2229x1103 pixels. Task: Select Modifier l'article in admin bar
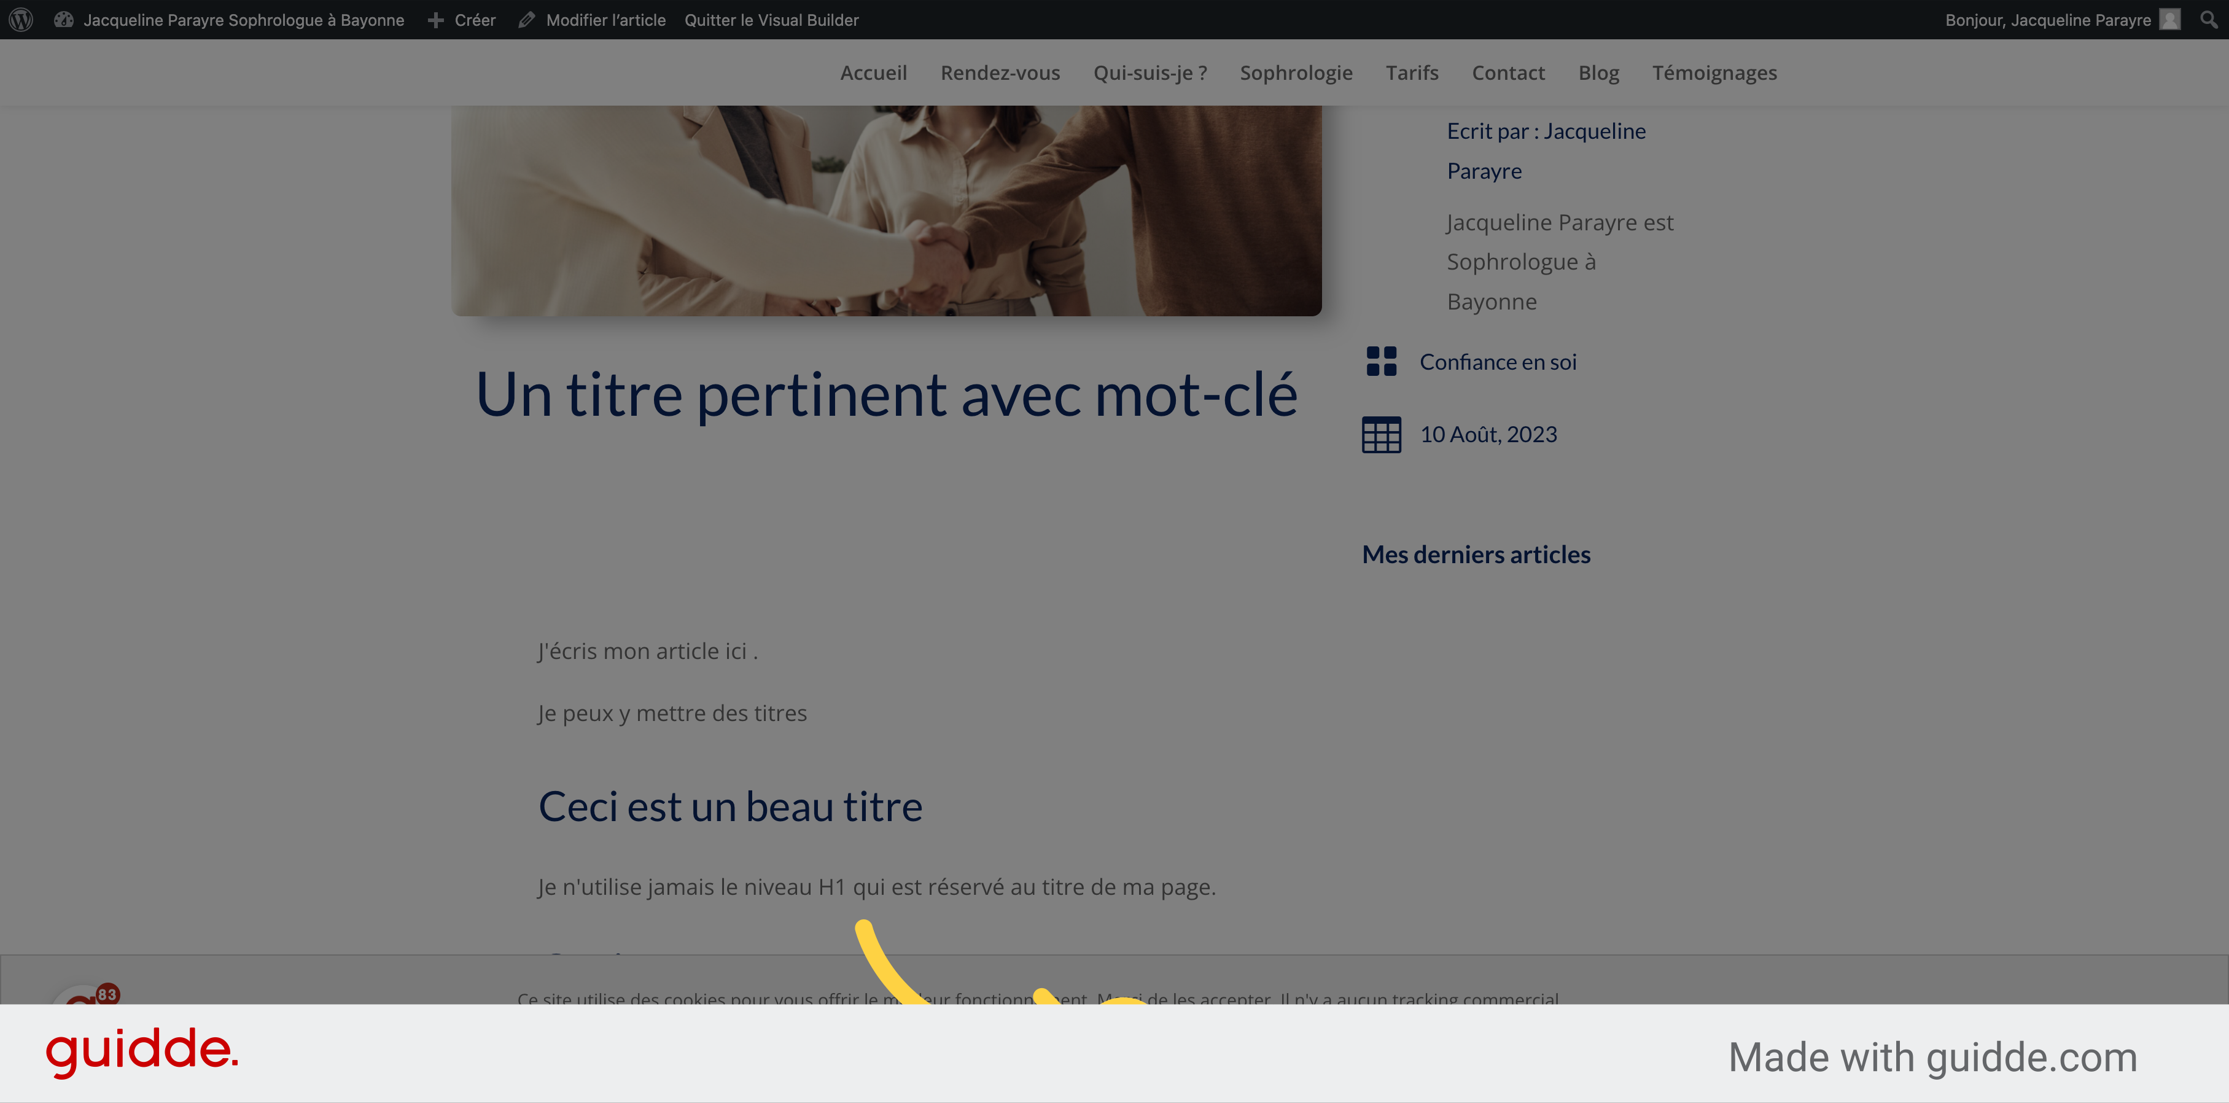605,19
